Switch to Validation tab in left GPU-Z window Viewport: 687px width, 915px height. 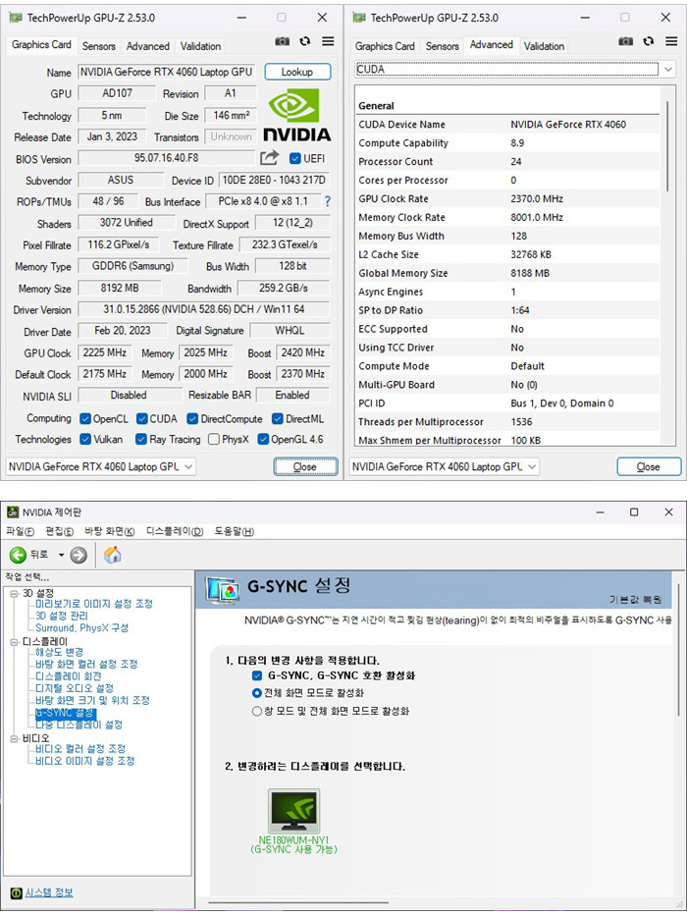click(x=200, y=46)
